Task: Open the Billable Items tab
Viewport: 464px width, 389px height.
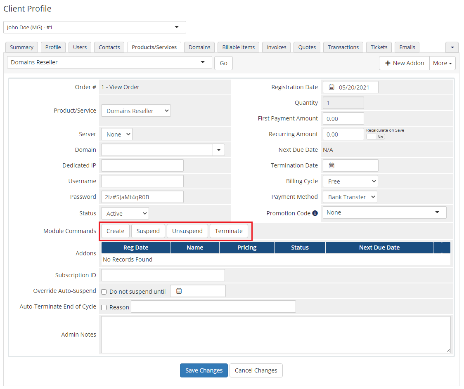Action: pyautogui.click(x=239, y=47)
